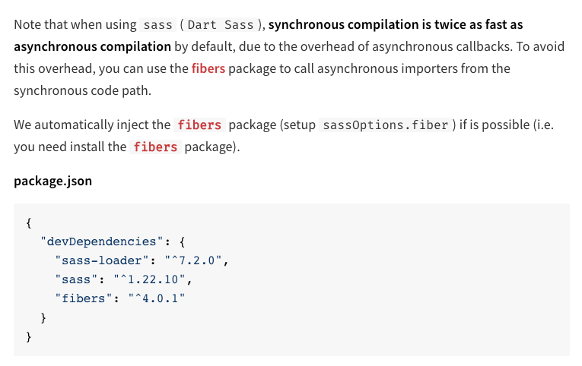Click the text 'synchronous code path.'

point(82,91)
